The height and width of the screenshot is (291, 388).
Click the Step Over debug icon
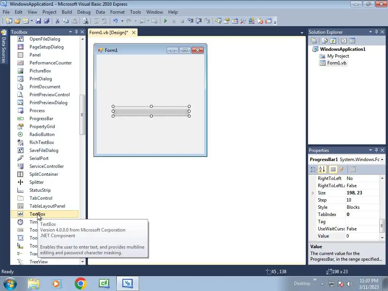click(x=199, y=21)
